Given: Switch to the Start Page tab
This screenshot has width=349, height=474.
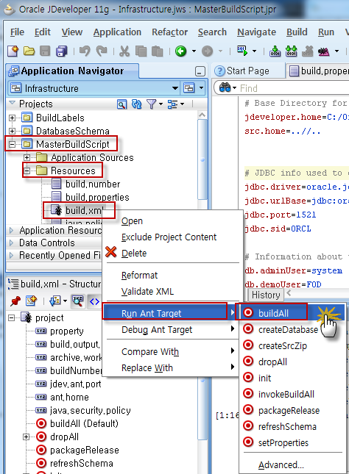Looking at the screenshot, I should (x=247, y=71).
